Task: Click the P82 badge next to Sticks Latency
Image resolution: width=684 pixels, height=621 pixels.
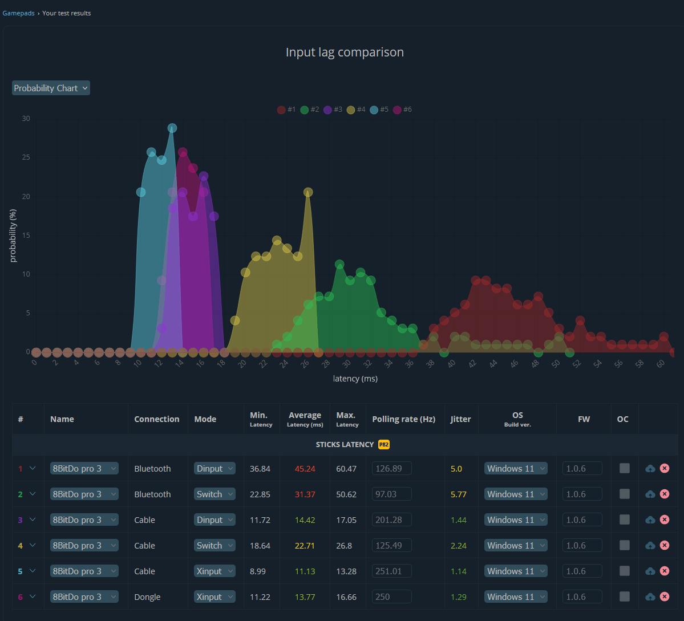Action: point(383,444)
